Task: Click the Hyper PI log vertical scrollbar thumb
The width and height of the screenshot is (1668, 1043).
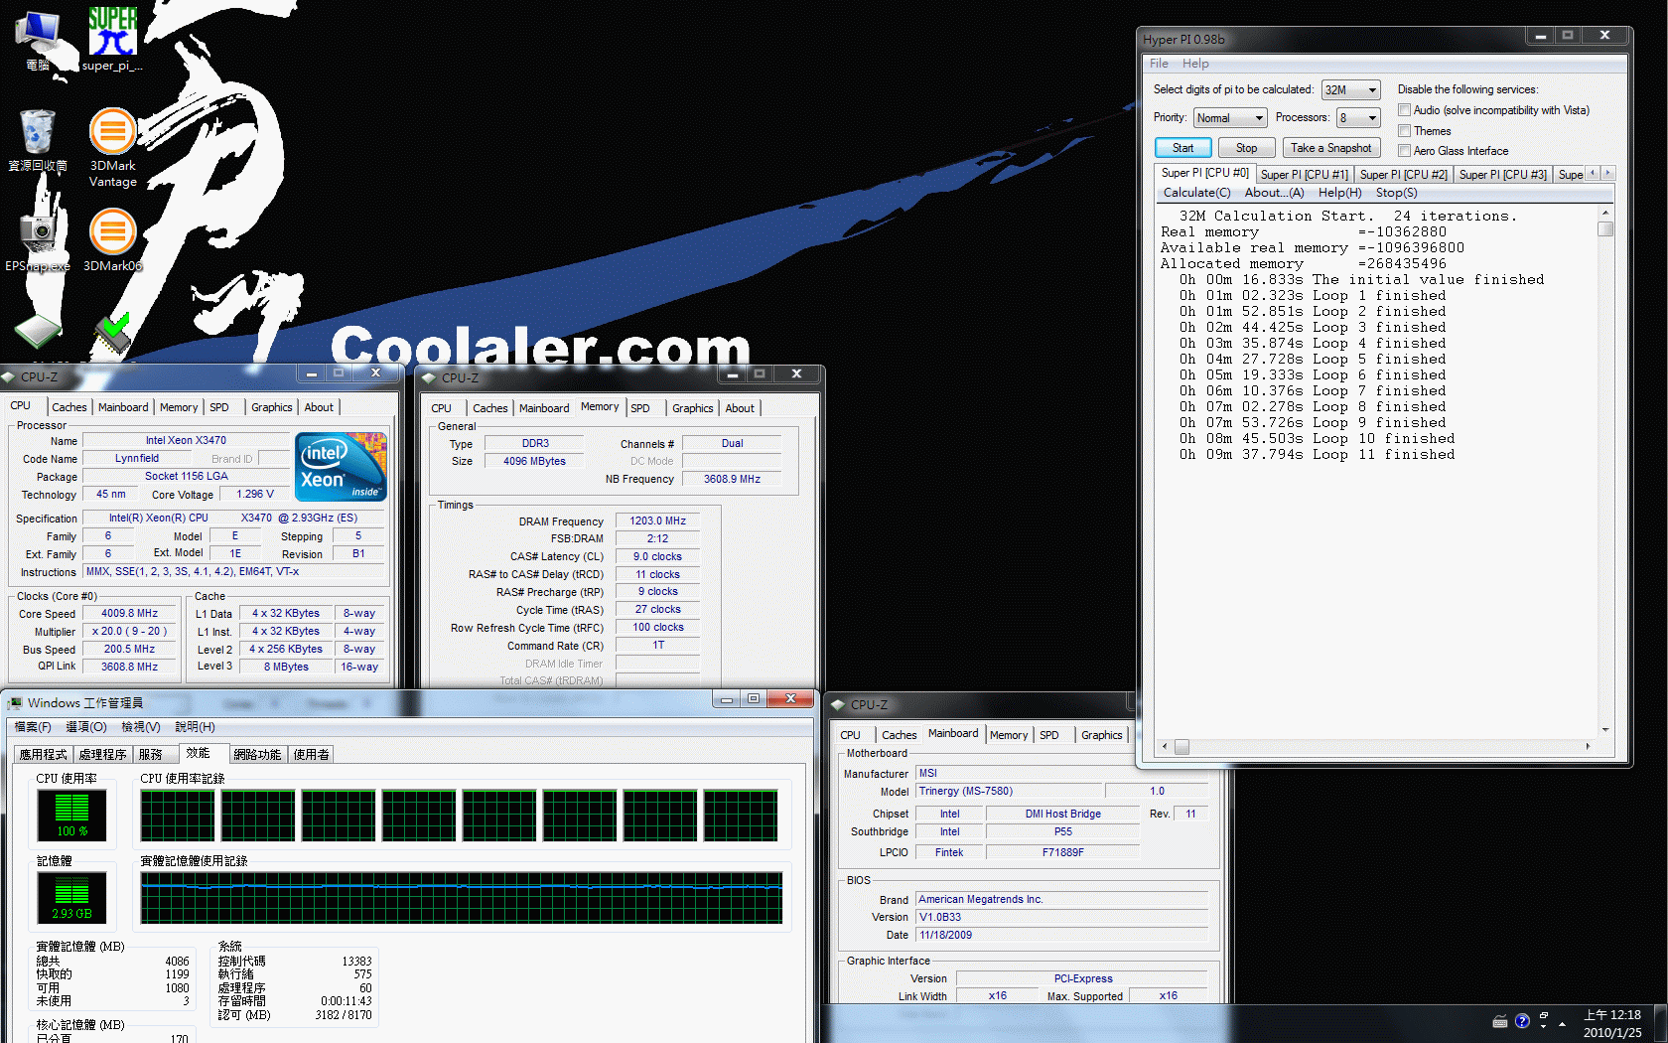Action: pyautogui.click(x=1605, y=229)
